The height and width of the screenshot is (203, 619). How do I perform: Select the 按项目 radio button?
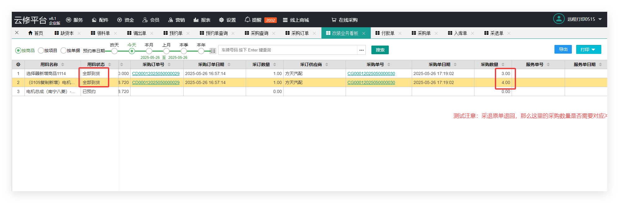pos(41,51)
